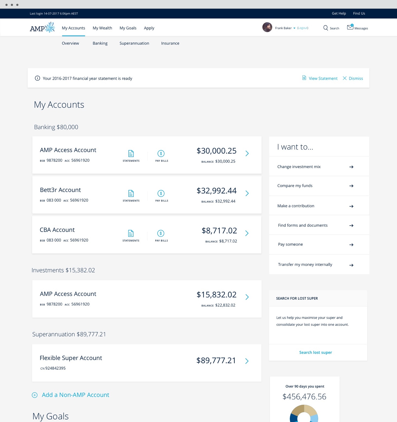
Task: Switch to the Overview sub-tab
Action: (x=70, y=43)
